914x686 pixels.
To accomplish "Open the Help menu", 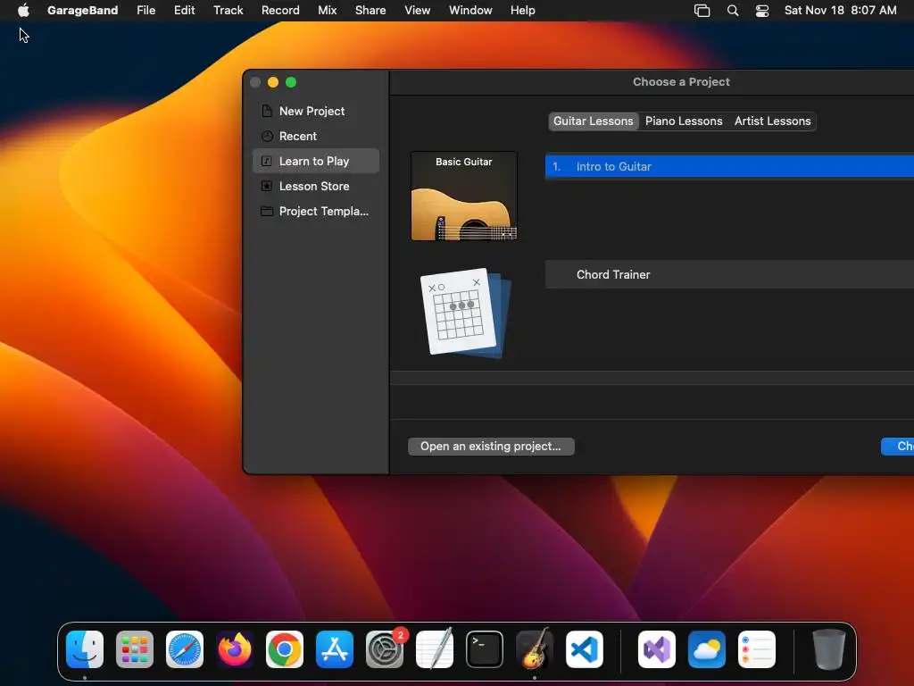I will pos(522,10).
